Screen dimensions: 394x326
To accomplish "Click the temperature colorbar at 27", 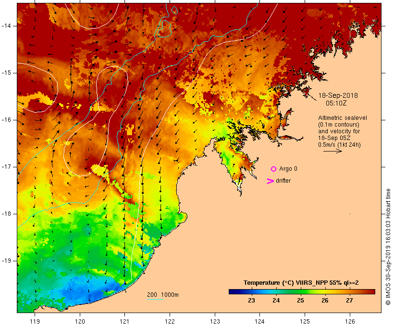I will click(x=349, y=291).
